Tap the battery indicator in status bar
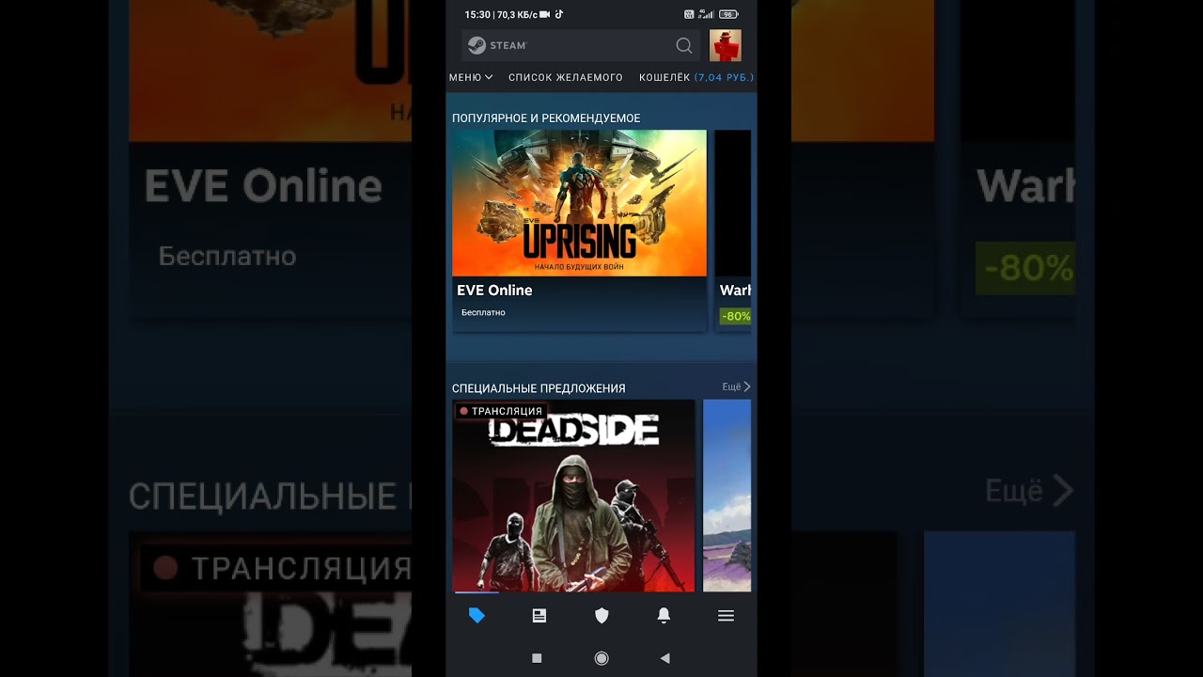This screenshot has width=1203, height=677. 728,14
